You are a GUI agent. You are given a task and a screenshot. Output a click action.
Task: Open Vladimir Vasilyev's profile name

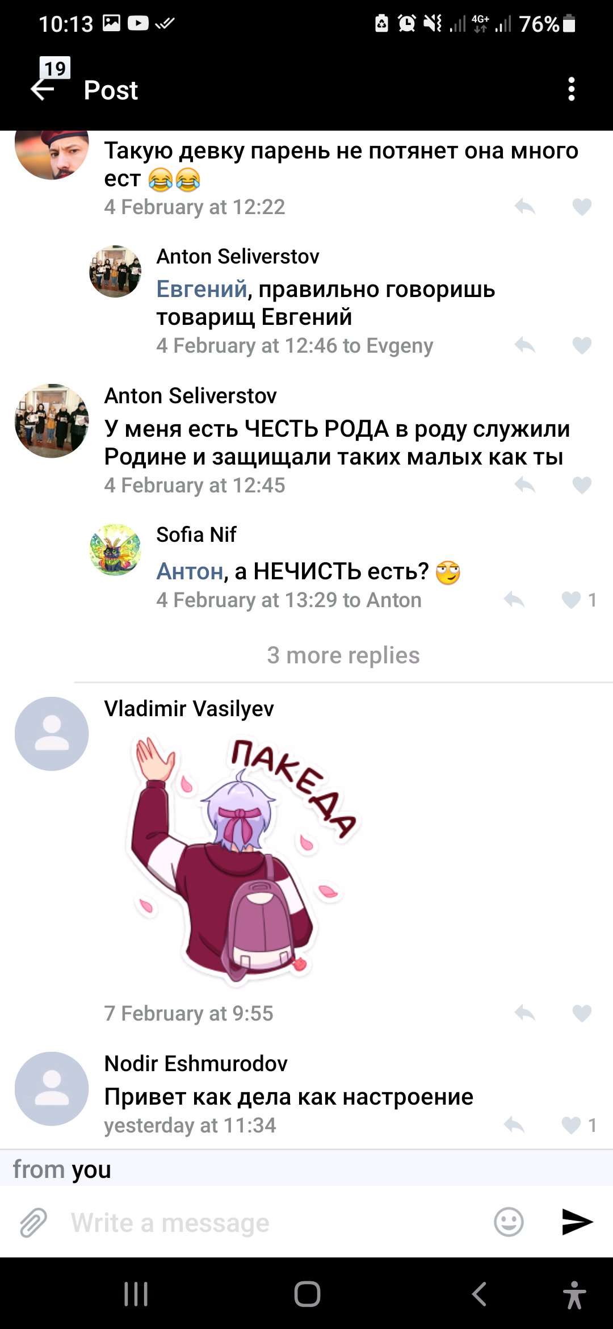click(x=189, y=708)
